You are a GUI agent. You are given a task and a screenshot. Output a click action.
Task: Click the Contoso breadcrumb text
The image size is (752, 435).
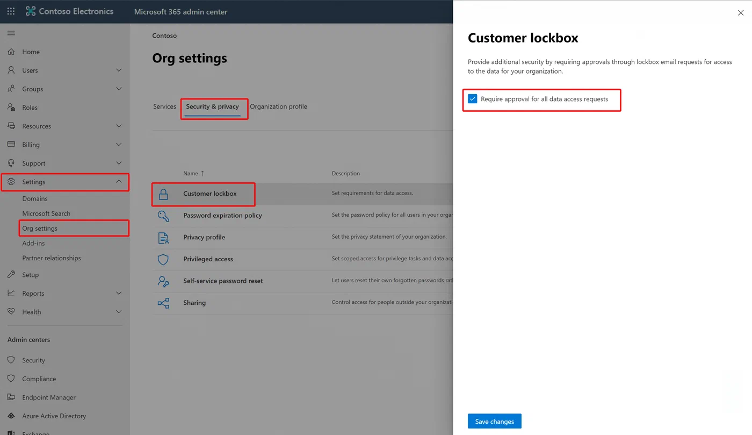pos(164,36)
